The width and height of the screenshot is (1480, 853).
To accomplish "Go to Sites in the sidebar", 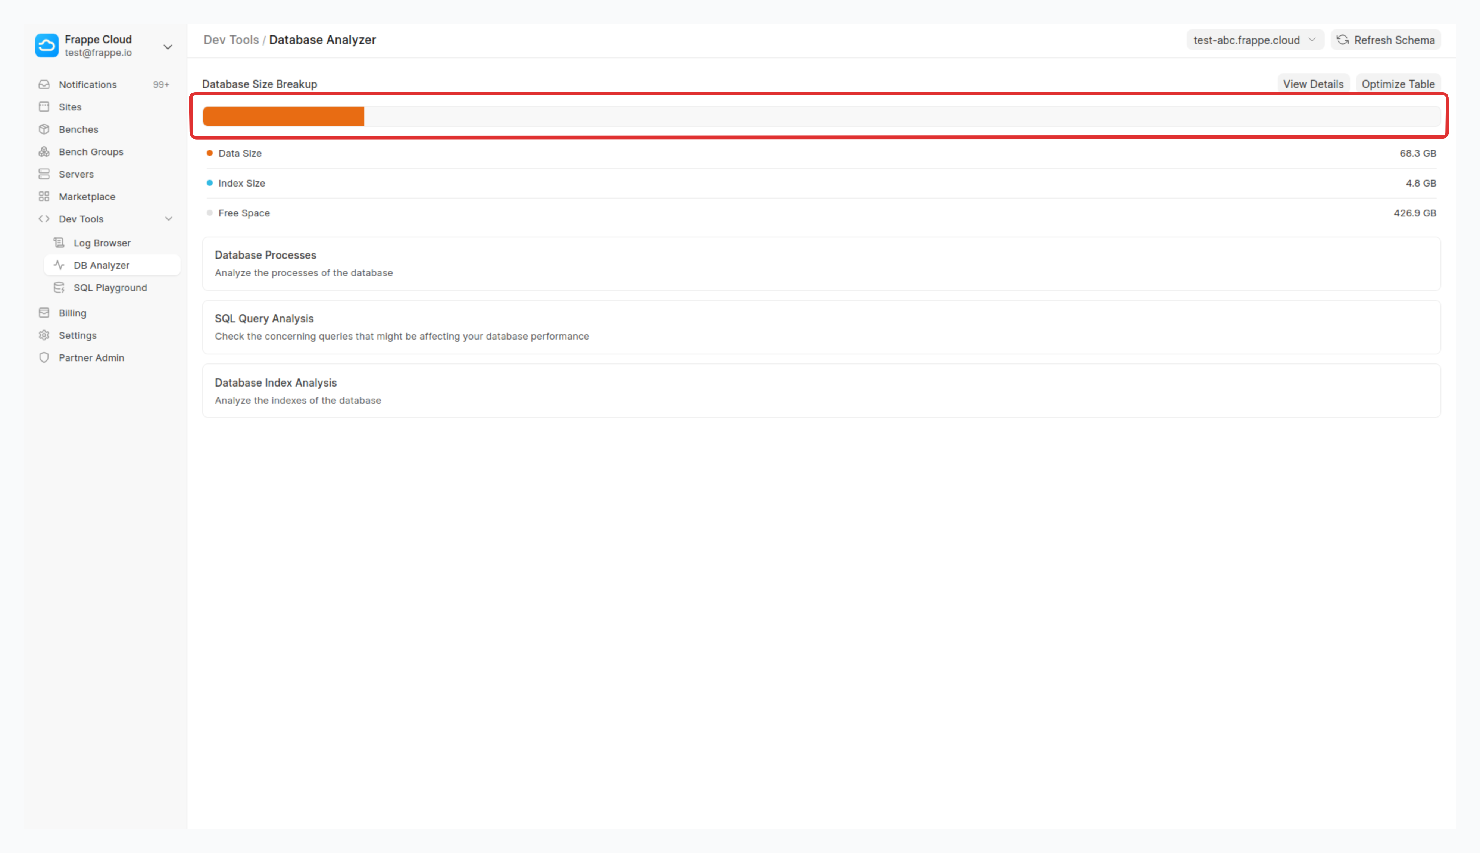I will coord(104,107).
